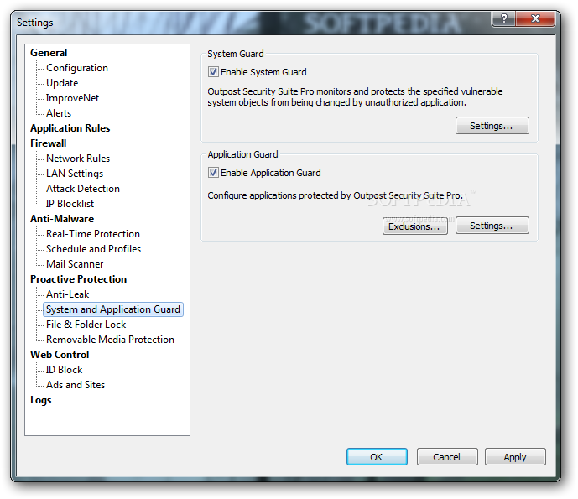Open File & Folder Lock settings
This screenshot has width=578, height=499.
click(86, 325)
